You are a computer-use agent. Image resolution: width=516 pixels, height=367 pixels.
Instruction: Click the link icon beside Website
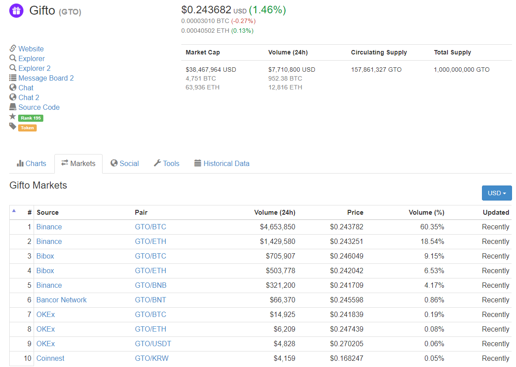[13, 48]
